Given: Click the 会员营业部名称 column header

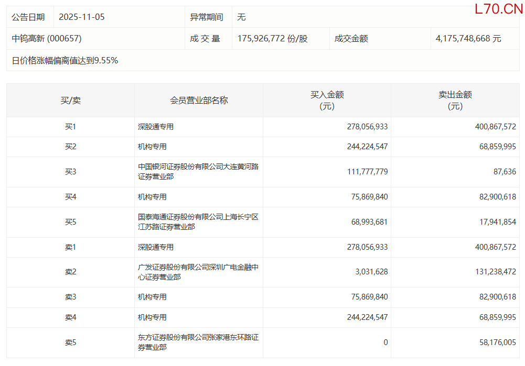Looking at the screenshot, I should pyautogui.click(x=199, y=101).
